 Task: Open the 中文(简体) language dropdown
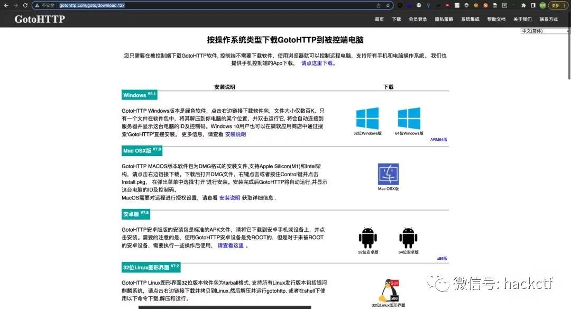(x=545, y=31)
